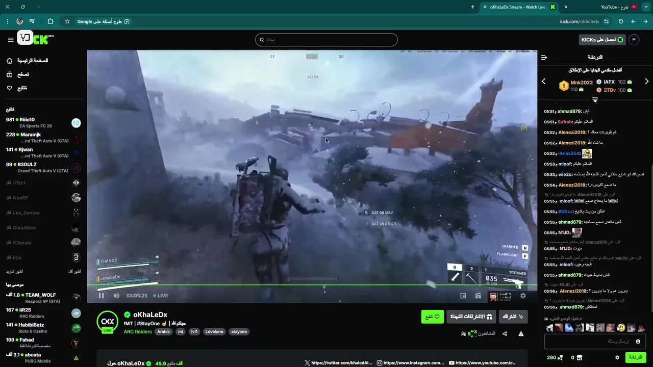Image resolution: width=653 pixels, height=367 pixels.
Task: Click the iANAs354 chat sticker emote
Action: pyautogui.click(x=587, y=153)
